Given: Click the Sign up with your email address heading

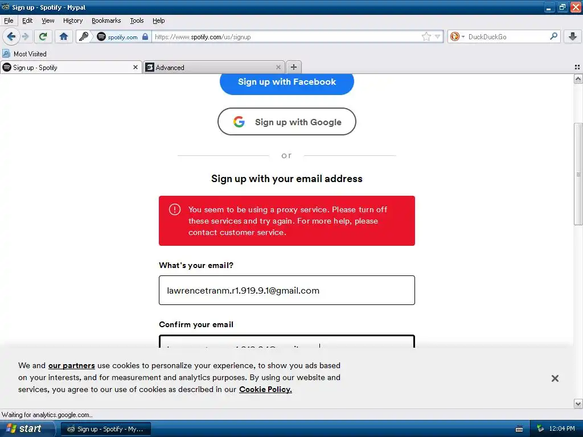Looking at the screenshot, I should click(287, 179).
